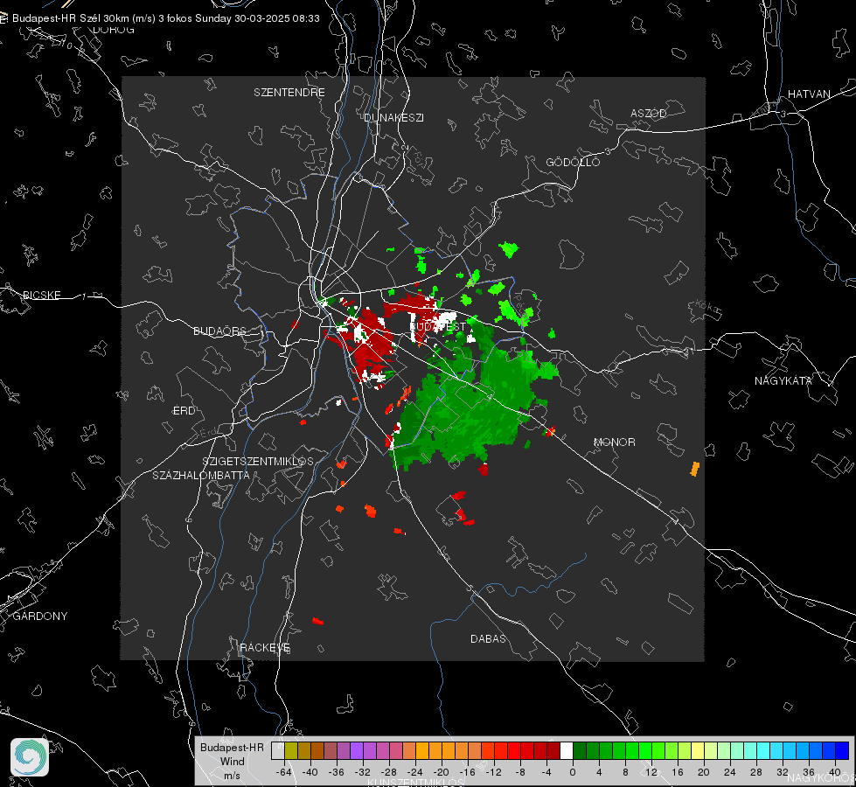Click the dark blue legend swatch above 40

click(842, 751)
